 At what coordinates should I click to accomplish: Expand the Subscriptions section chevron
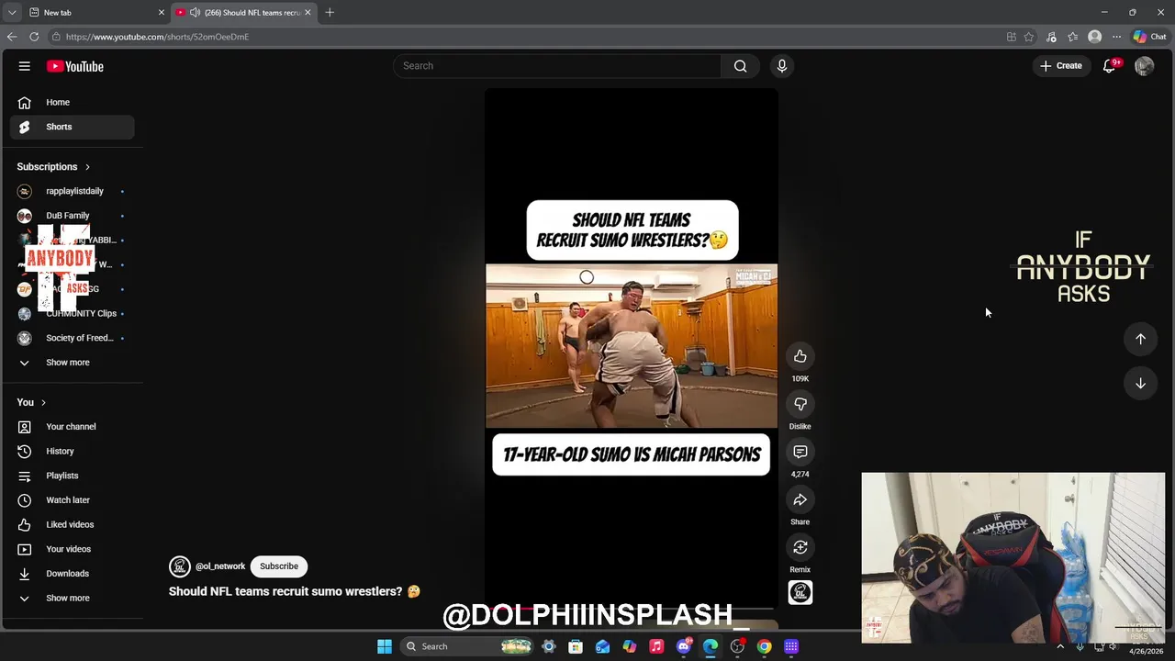click(87, 167)
